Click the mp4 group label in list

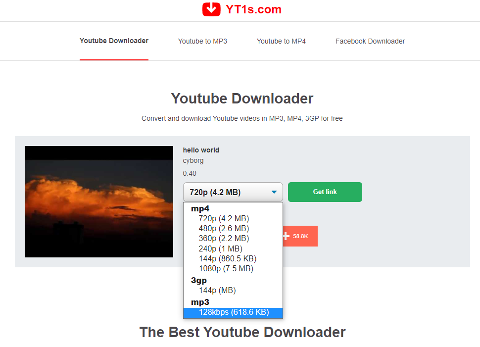tap(200, 208)
